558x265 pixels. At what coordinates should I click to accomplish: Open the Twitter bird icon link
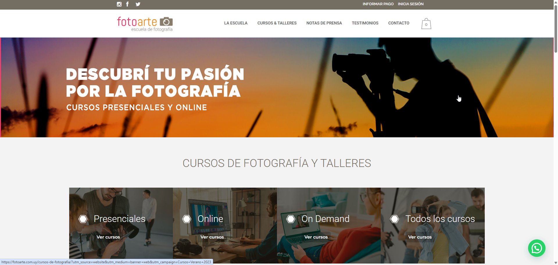tap(138, 4)
